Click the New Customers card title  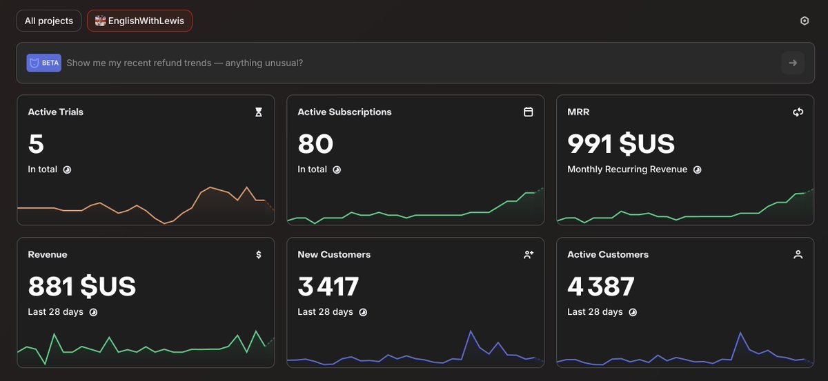(334, 254)
